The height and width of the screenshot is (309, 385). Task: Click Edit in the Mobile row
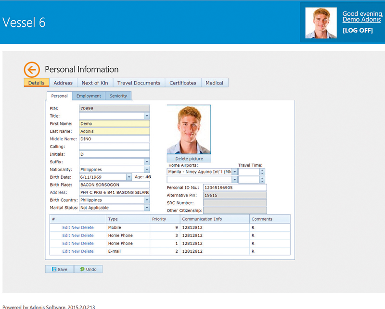[x=66, y=228]
